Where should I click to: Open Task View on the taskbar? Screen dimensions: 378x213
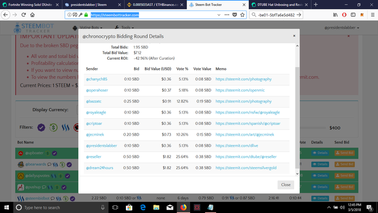pos(115,208)
